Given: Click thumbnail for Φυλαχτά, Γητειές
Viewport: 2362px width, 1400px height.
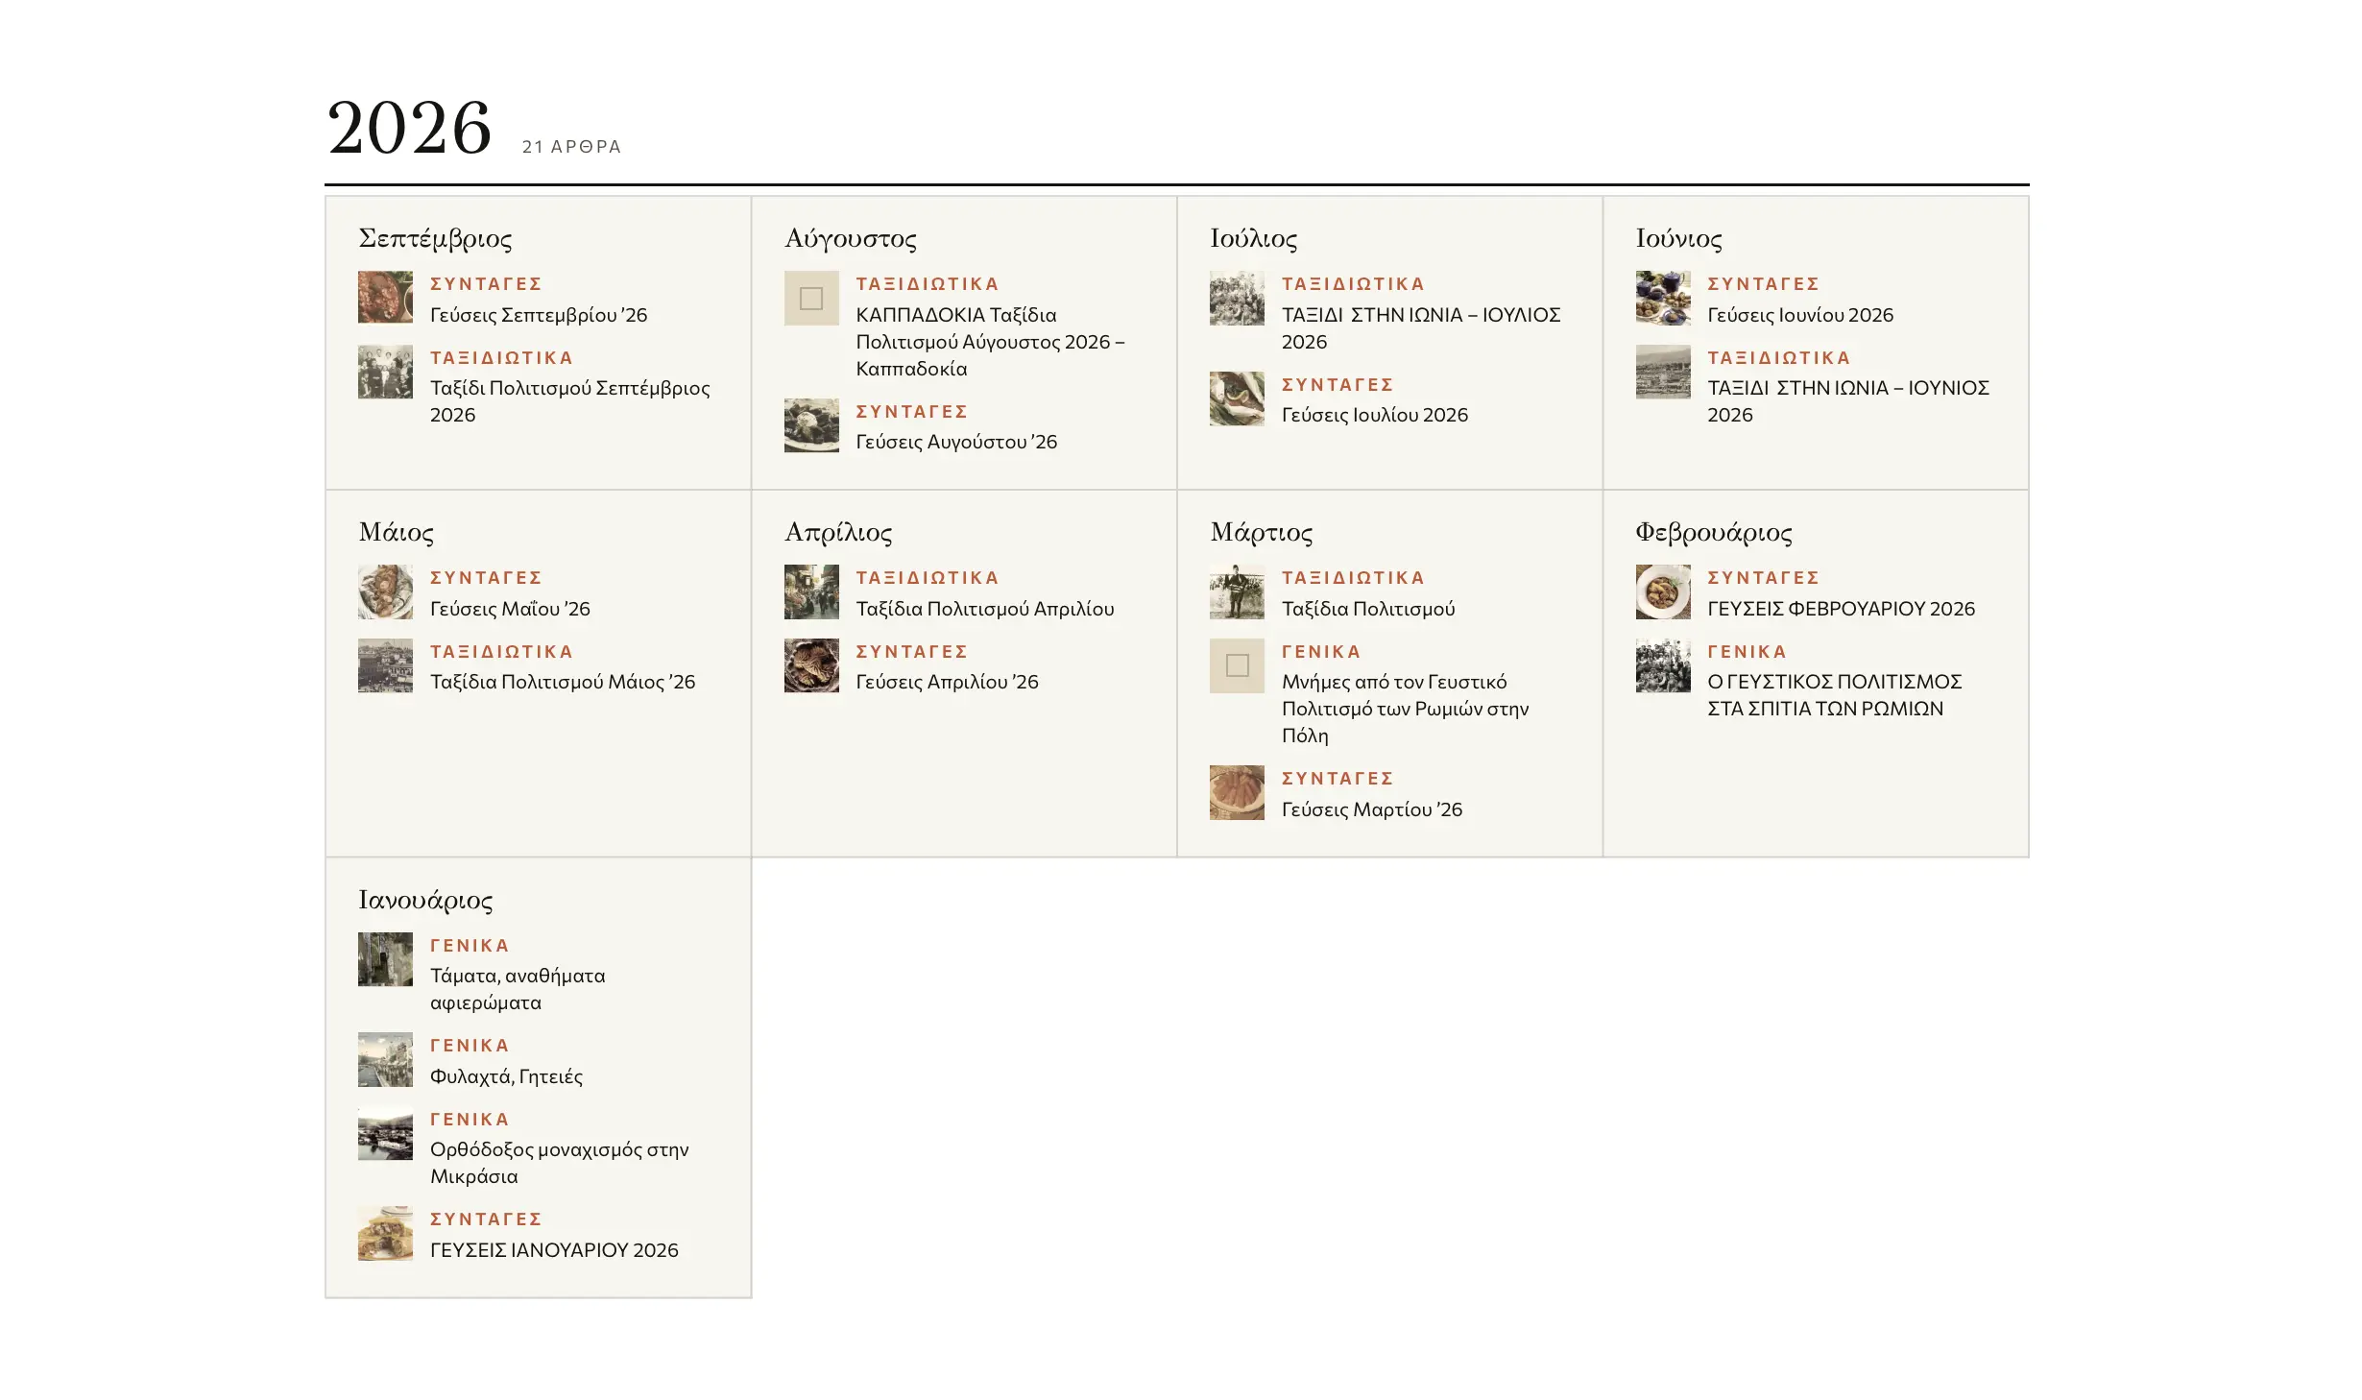Looking at the screenshot, I should coord(385,1059).
